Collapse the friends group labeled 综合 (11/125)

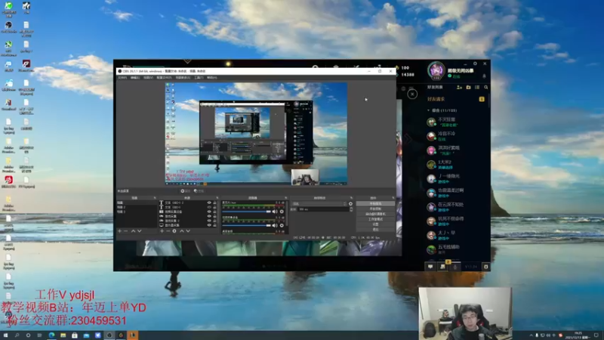coord(429,110)
